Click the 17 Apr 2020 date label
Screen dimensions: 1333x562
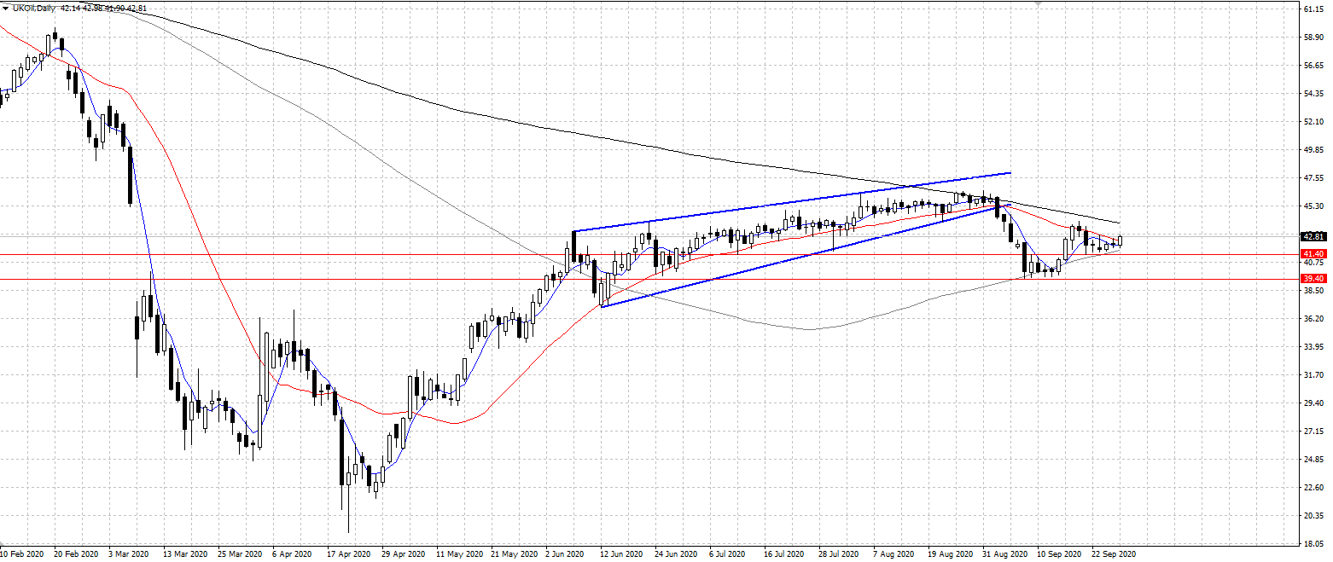(349, 553)
